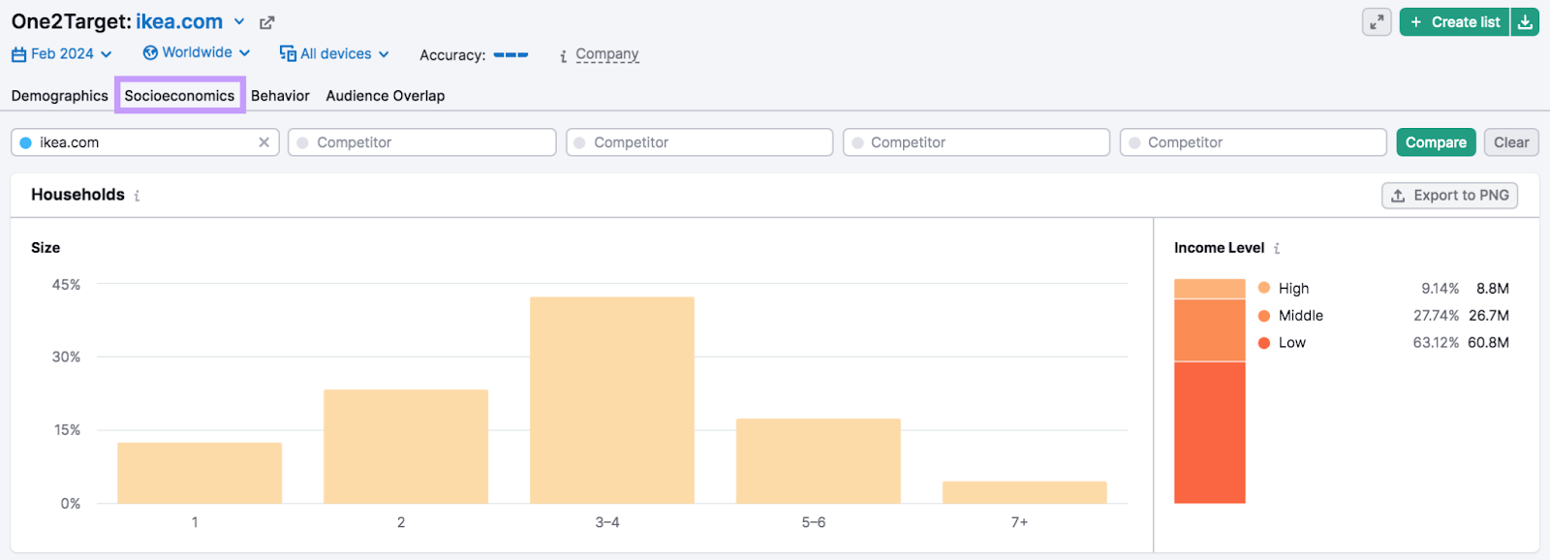This screenshot has width=1550, height=560.
Task: Click the bar for household size 1
Action: pos(200,473)
